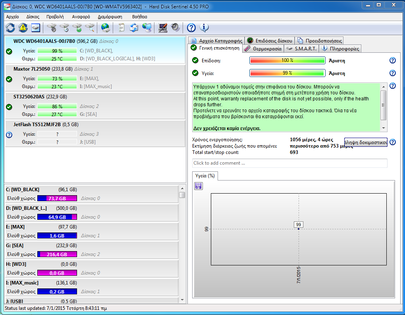Open the Προβολή menu
The image size is (405, 315).
pyautogui.click(x=55, y=17)
